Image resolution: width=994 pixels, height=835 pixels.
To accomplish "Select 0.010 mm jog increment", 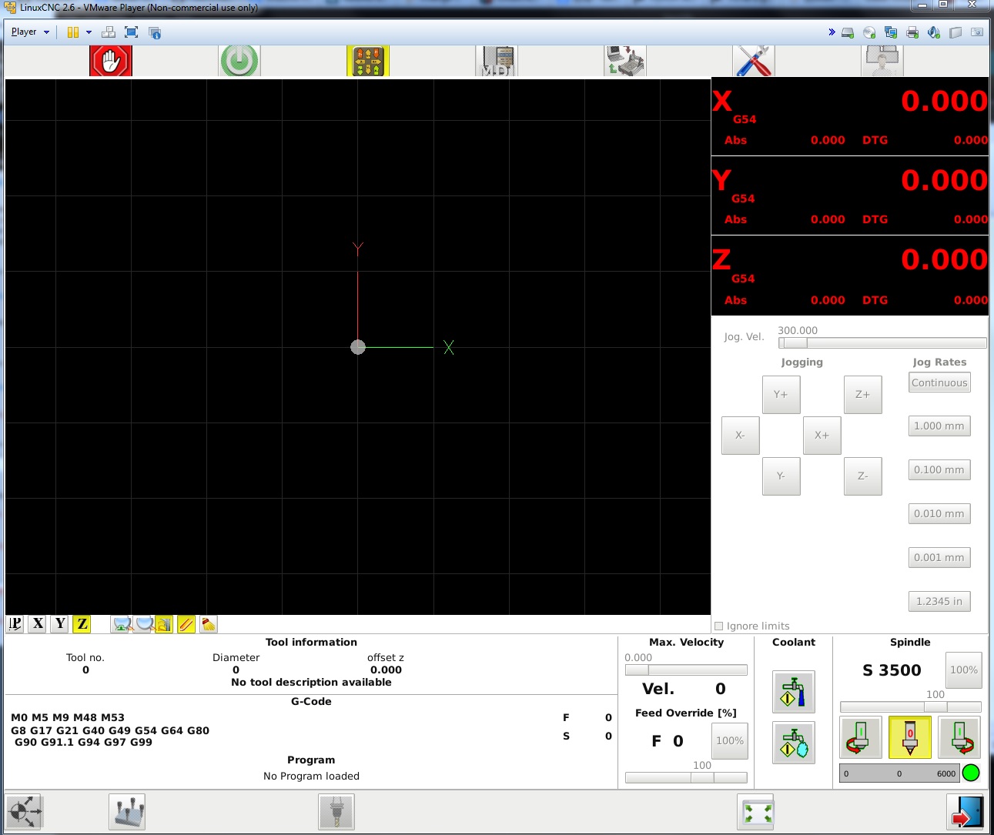I will [939, 514].
